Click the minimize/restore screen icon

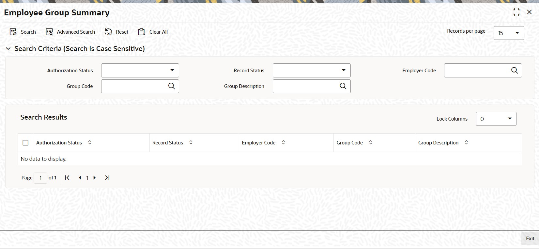tap(516, 12)
